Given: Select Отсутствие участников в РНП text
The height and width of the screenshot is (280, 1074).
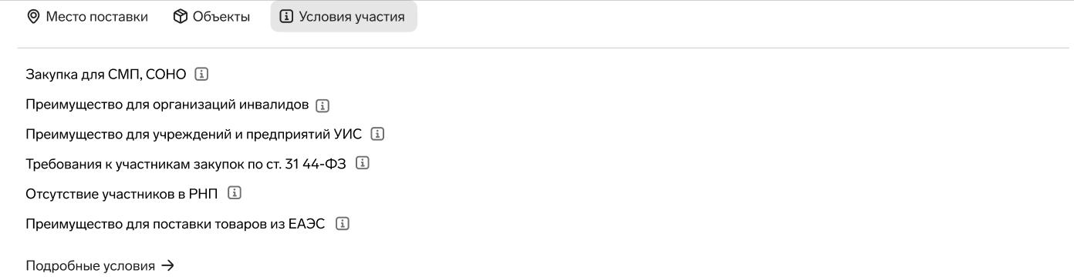Looking at the screenshot, I should click(x=123, y=193).
